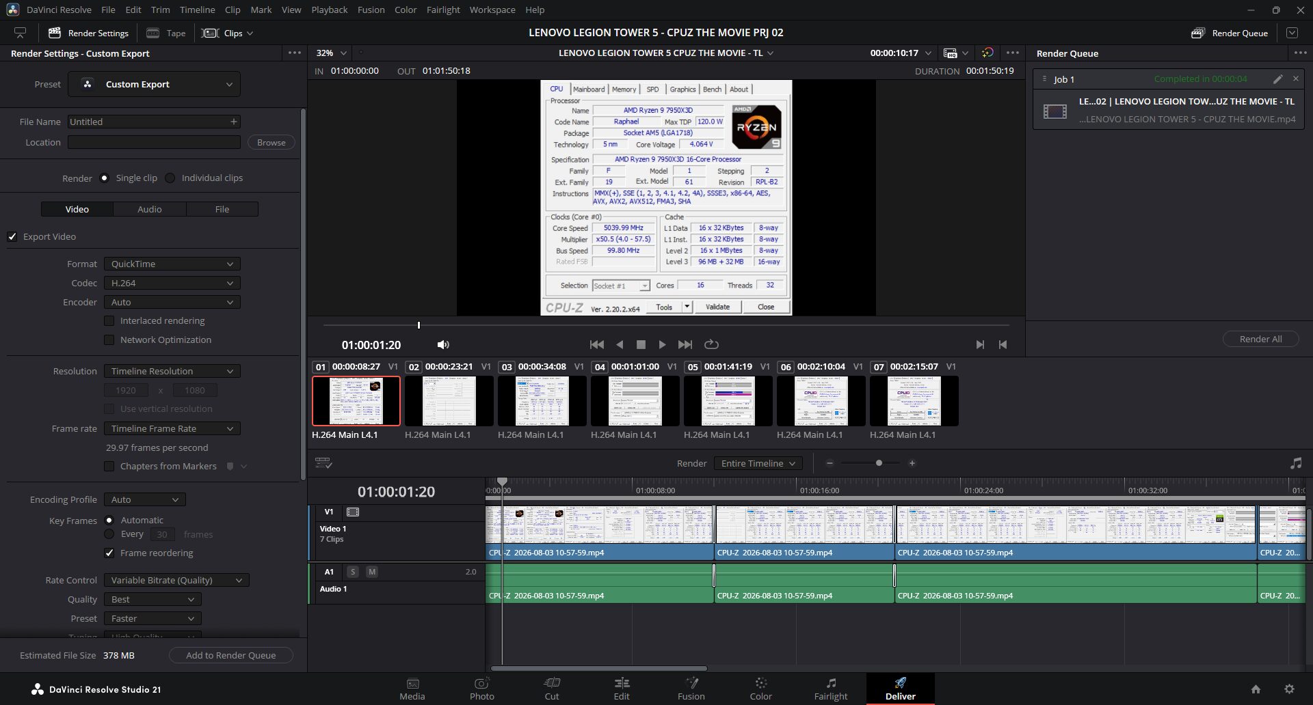Jump to last frame in viewer
The image size is (1313, 705).
[x=685, y=345]
